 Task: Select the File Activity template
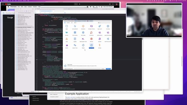pos(91,33)
